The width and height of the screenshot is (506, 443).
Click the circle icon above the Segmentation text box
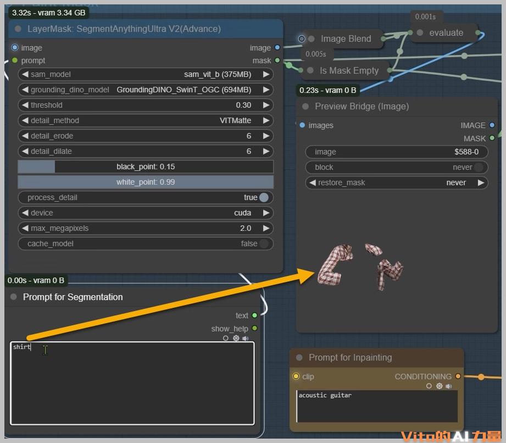point(226,338)
